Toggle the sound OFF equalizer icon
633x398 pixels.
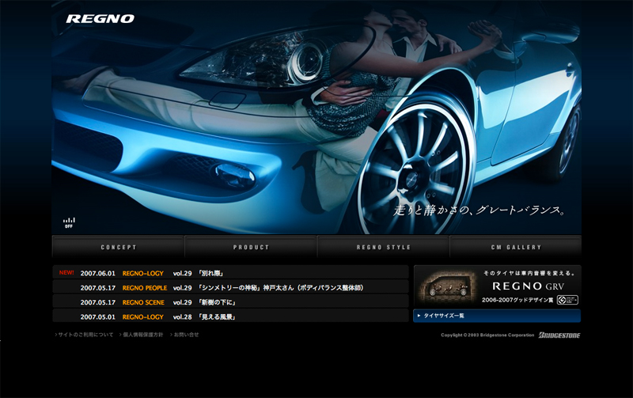69,222
